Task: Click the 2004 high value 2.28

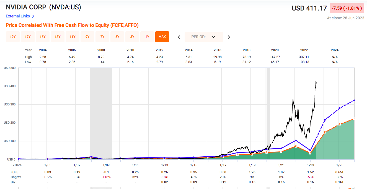Action: [x=43, y=57]
